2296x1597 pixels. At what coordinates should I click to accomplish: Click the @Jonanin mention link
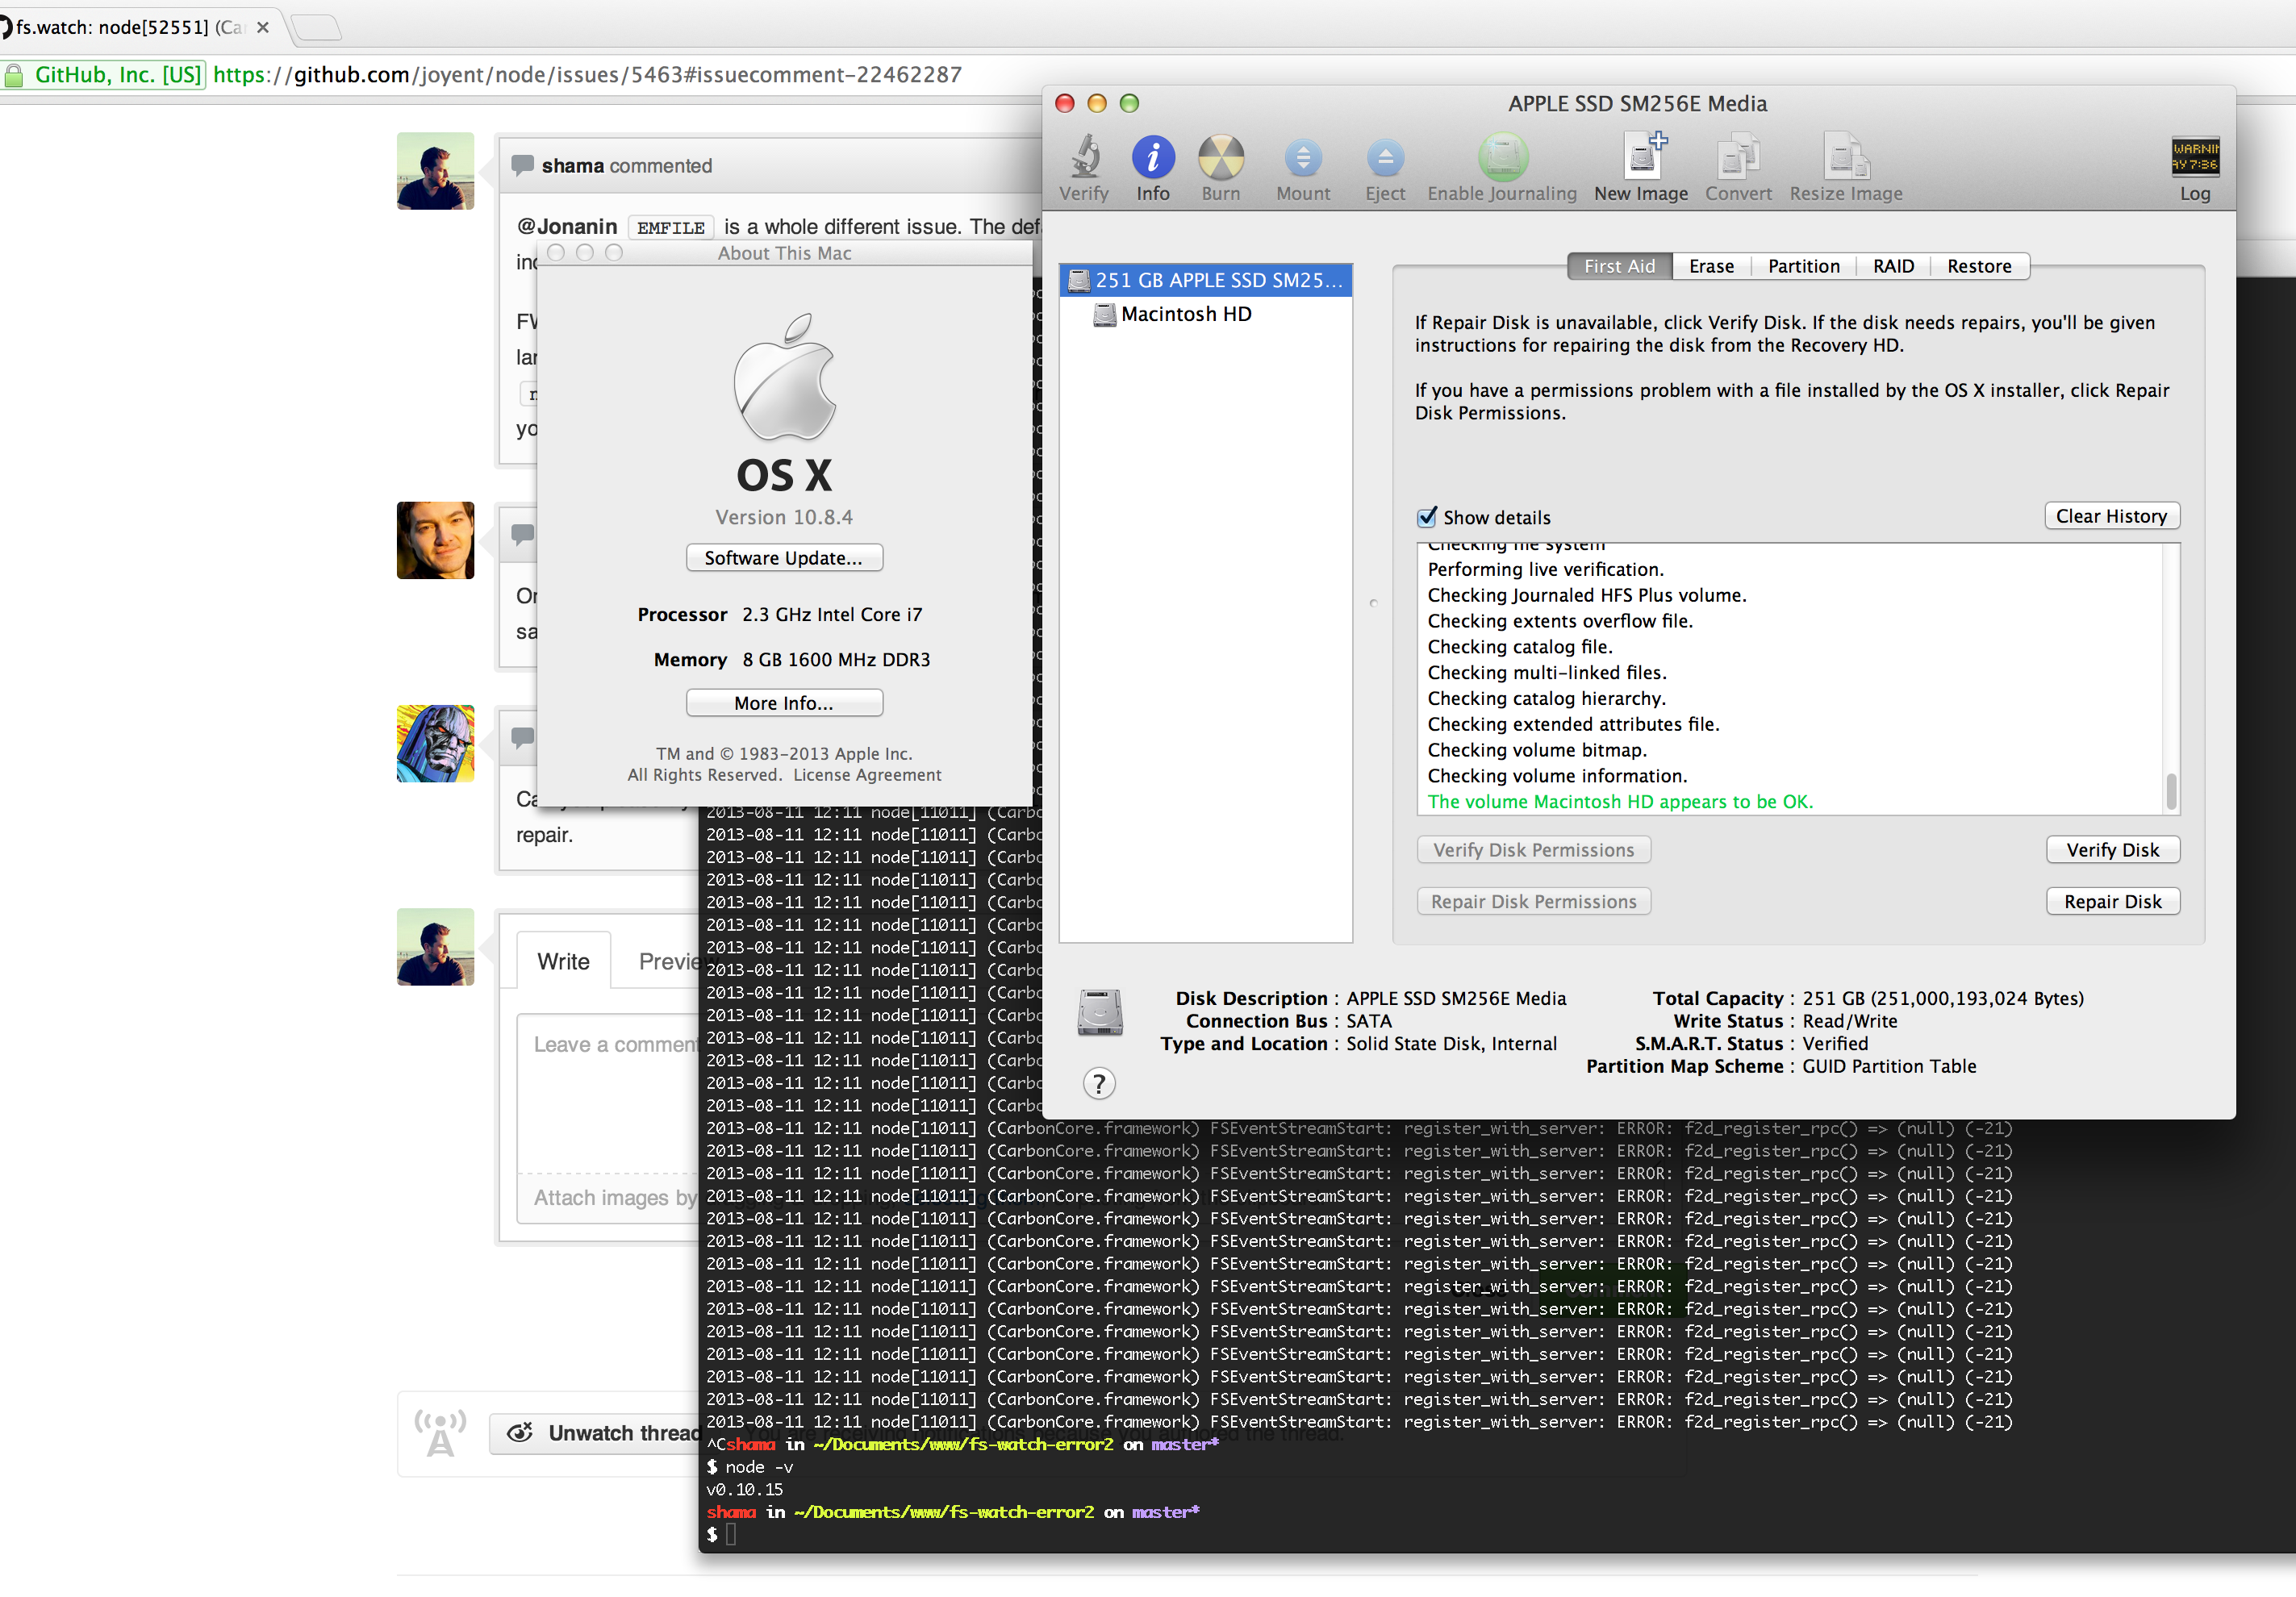567,227
